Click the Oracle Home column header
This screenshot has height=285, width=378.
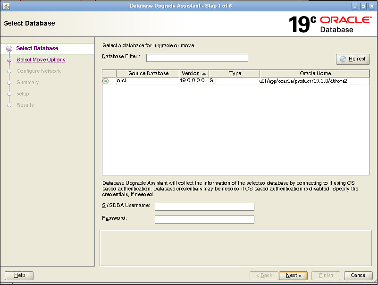point(315,74)
